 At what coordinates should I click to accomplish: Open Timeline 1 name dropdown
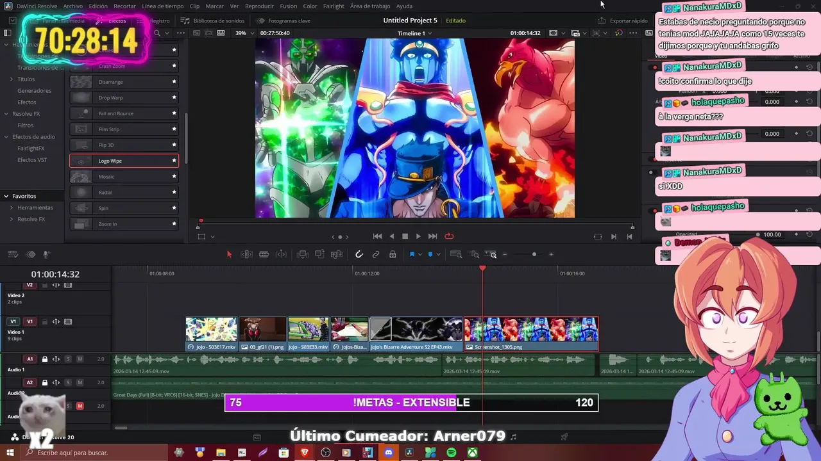[414, 33]
